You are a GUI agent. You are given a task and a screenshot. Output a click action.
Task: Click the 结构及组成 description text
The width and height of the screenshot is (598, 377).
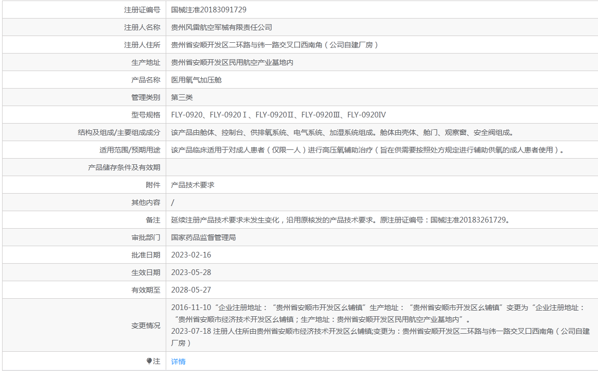click(x=342, y=132)
